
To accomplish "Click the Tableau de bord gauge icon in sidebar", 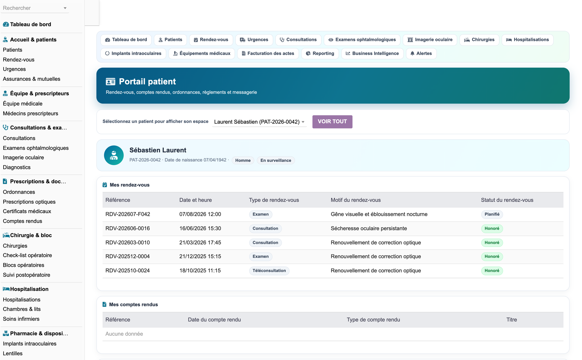I will (6, 25).
